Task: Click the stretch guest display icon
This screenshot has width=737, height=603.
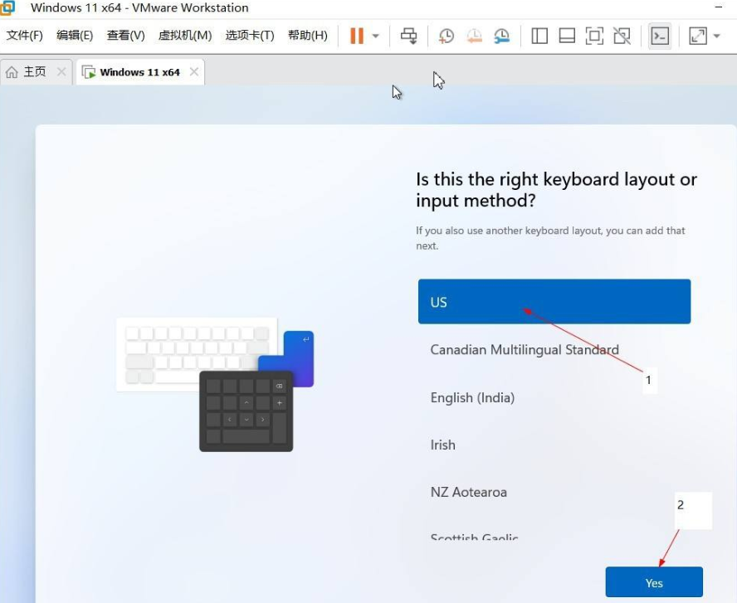Action: [x=697, y=36]
